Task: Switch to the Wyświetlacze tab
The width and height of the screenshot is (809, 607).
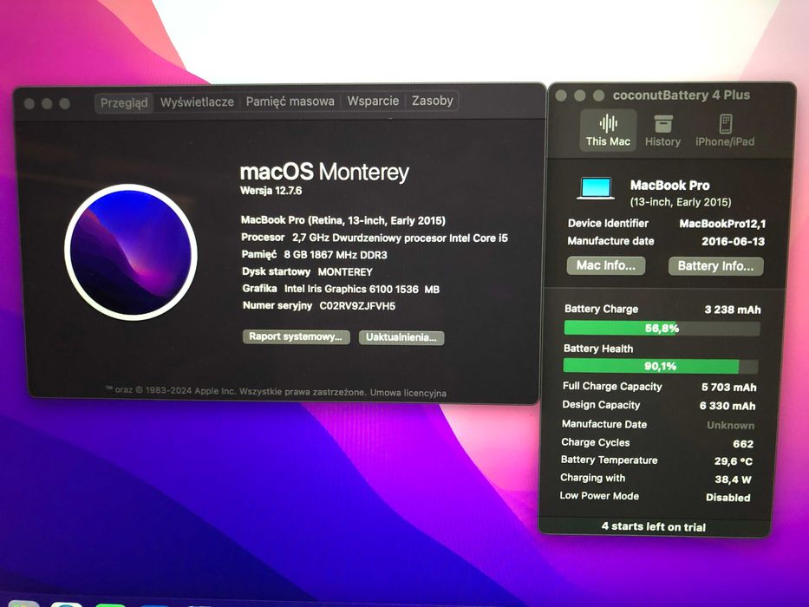Action: click(197, 102)
